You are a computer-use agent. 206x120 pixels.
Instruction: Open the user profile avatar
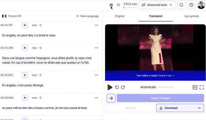point(201,5)
